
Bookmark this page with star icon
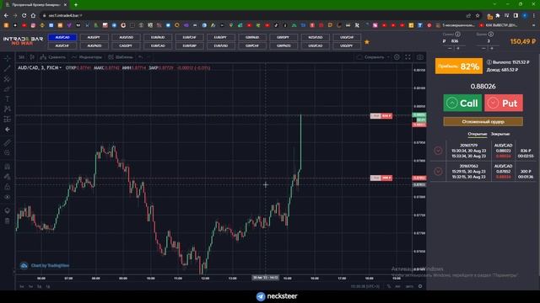pyautogui.click(x=478, y=15)
